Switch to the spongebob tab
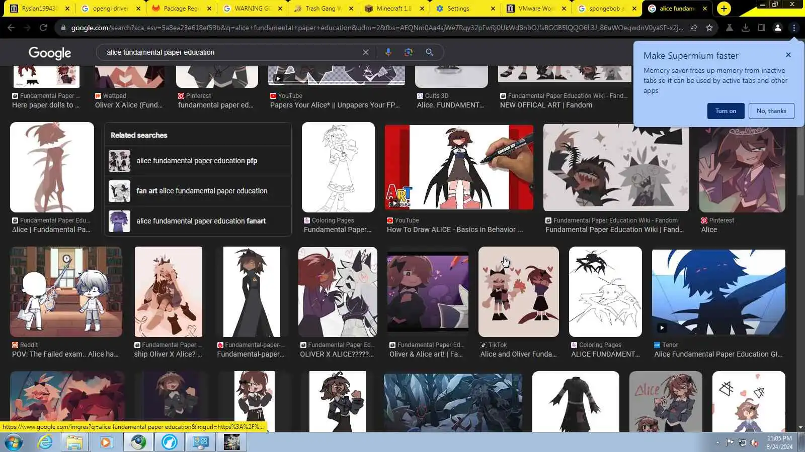Screen dimensions: 805x452 point(607,9)
